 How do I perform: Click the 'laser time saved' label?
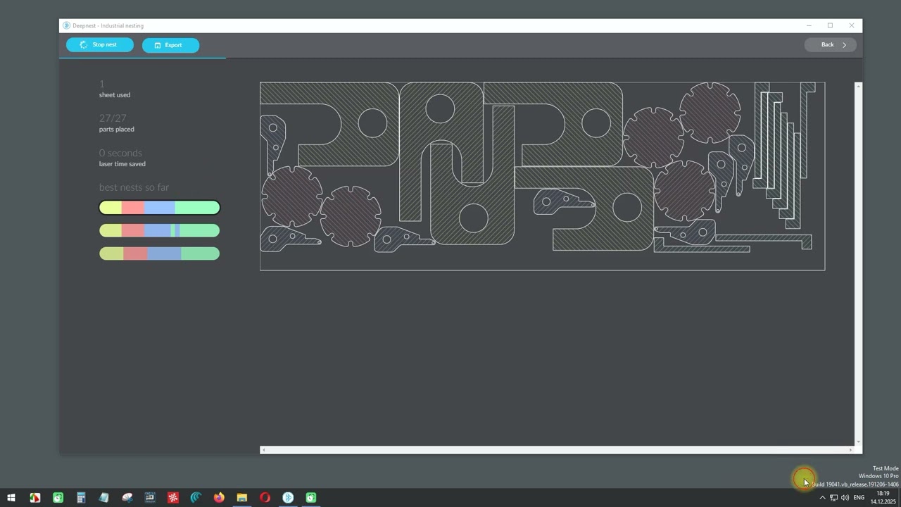122,164
